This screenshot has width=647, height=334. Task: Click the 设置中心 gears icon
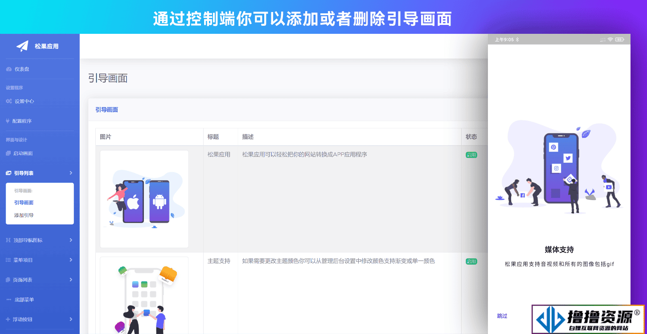pyautogui.click(x=9, y=101)
